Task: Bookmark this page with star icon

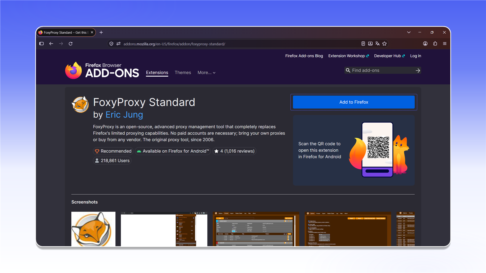Action: tap(384, 44)
